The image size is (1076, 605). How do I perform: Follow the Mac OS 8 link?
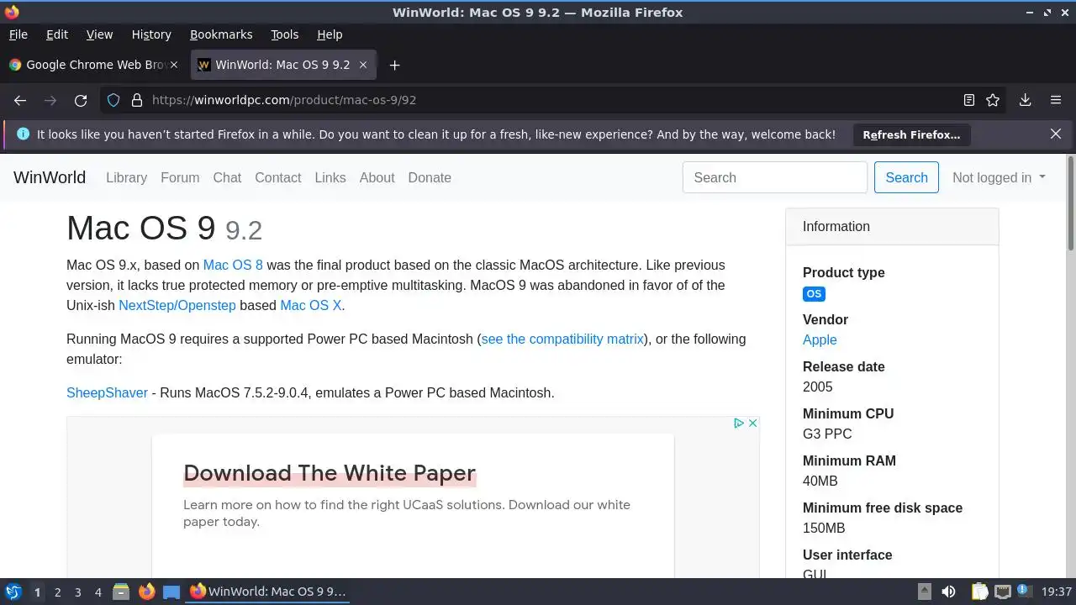pos(233,265)
